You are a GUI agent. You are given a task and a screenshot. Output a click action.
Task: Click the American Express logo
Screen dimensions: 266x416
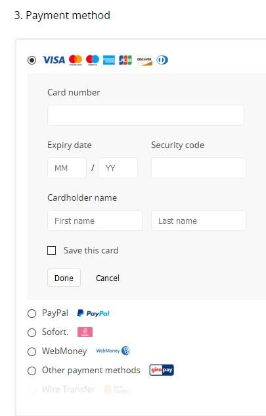point(109,60)
